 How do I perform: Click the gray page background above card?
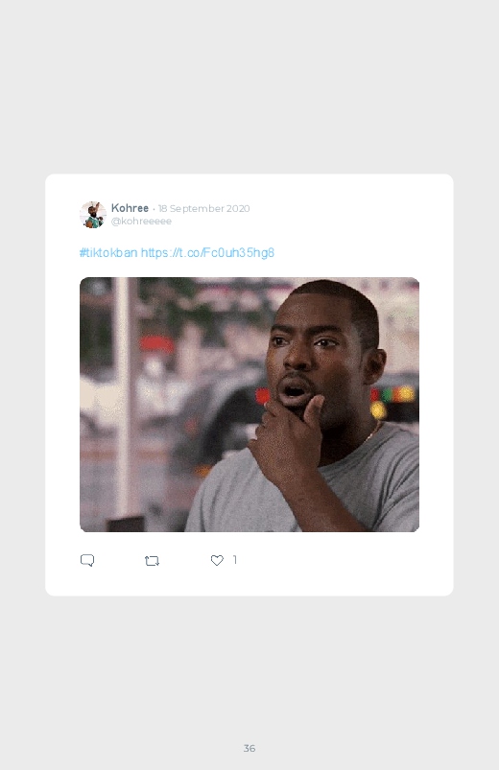tap(249, 86)
